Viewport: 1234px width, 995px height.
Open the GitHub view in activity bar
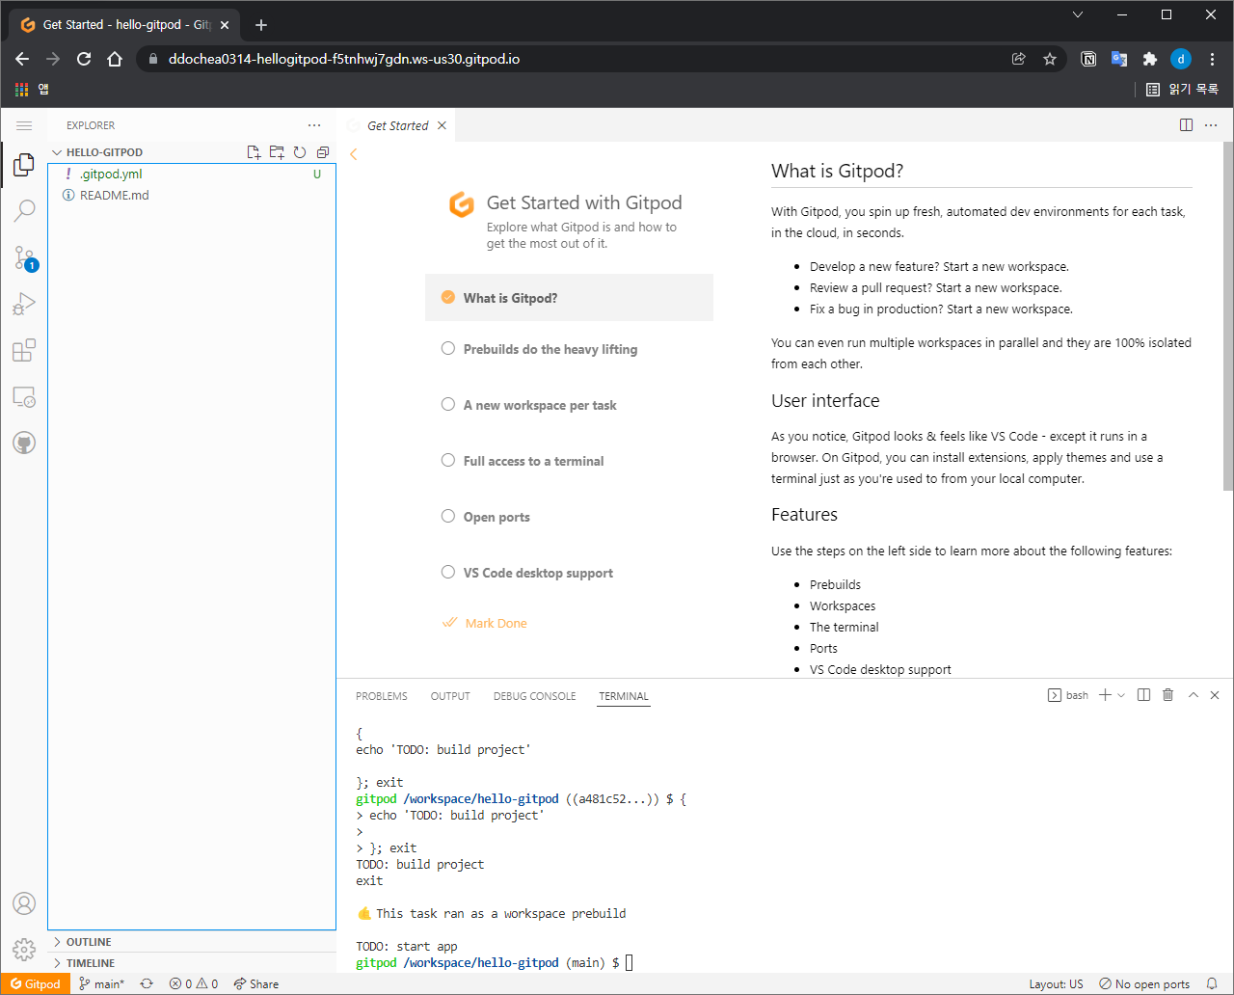click(x=24, y=444)
